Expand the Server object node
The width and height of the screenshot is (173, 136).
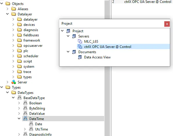coord(8,82)
